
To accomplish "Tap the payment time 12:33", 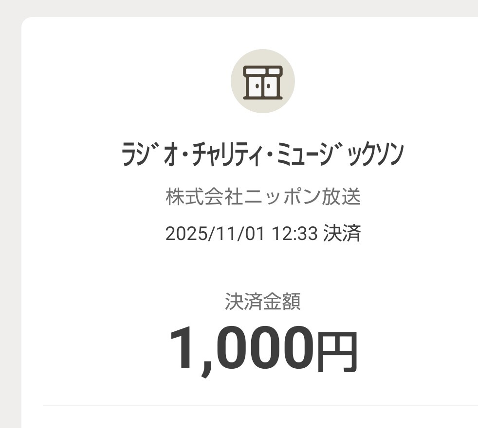I will point(295,234).
